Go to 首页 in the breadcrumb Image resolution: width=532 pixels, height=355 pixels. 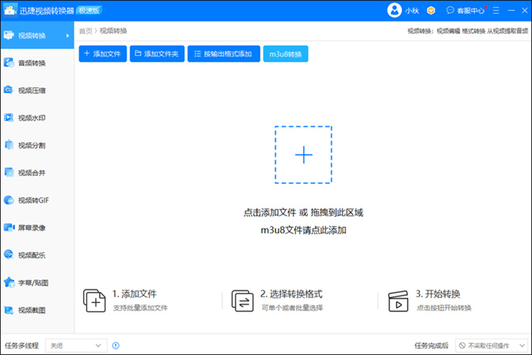[x=86, y=31]
